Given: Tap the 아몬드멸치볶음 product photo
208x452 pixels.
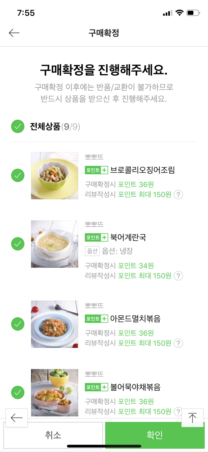Looking at the screenshot, I should point(55,324).
